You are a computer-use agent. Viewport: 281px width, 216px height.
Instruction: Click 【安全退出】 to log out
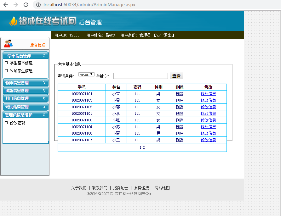coord(164,35)
